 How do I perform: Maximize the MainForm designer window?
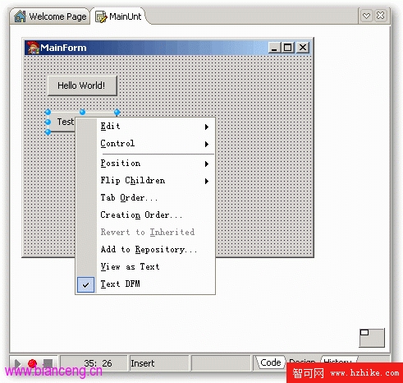[x=287, y=48]
